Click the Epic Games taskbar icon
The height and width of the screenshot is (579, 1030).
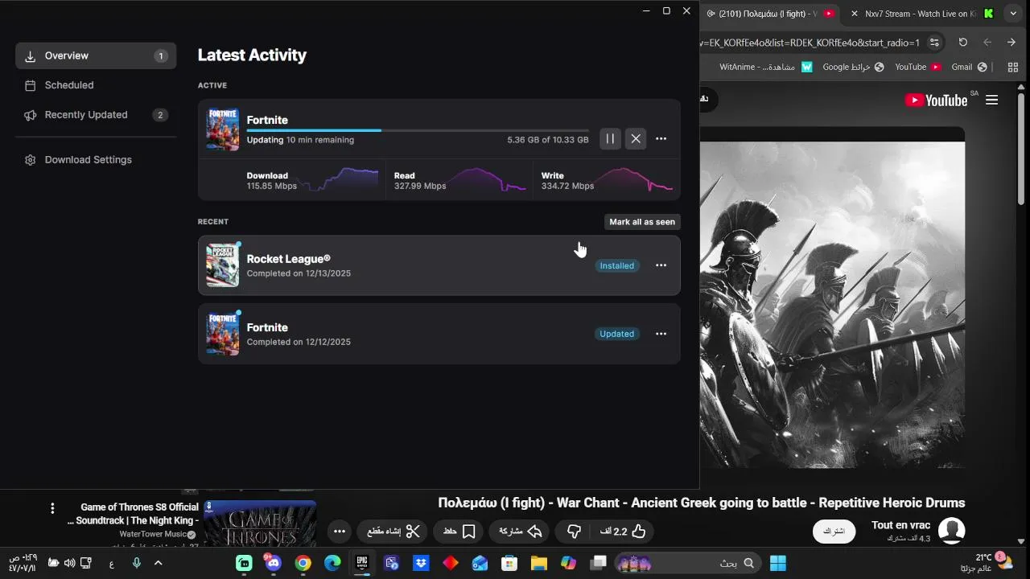(362, 563)
